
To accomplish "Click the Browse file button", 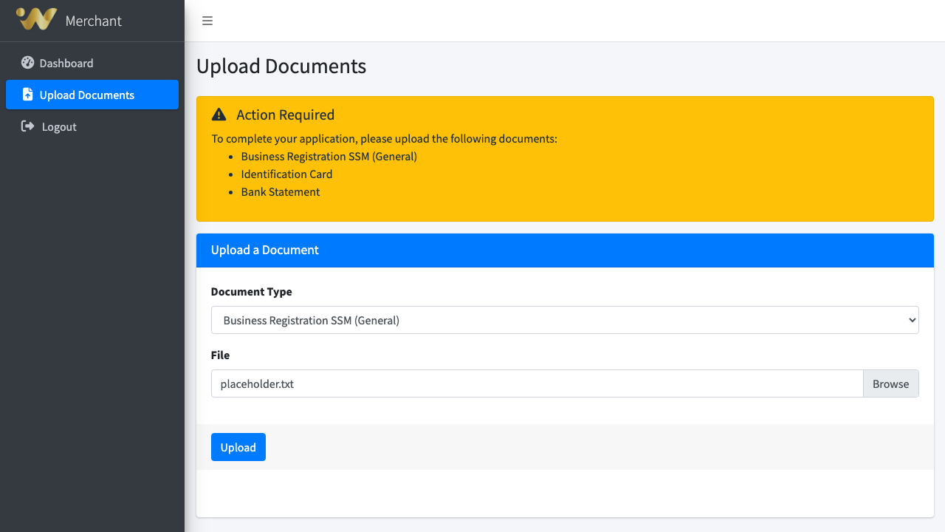I will [890, 383].
